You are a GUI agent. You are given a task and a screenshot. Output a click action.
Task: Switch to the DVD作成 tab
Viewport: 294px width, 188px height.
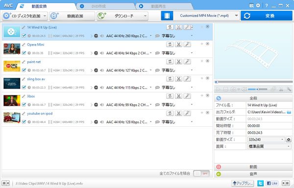105,6
